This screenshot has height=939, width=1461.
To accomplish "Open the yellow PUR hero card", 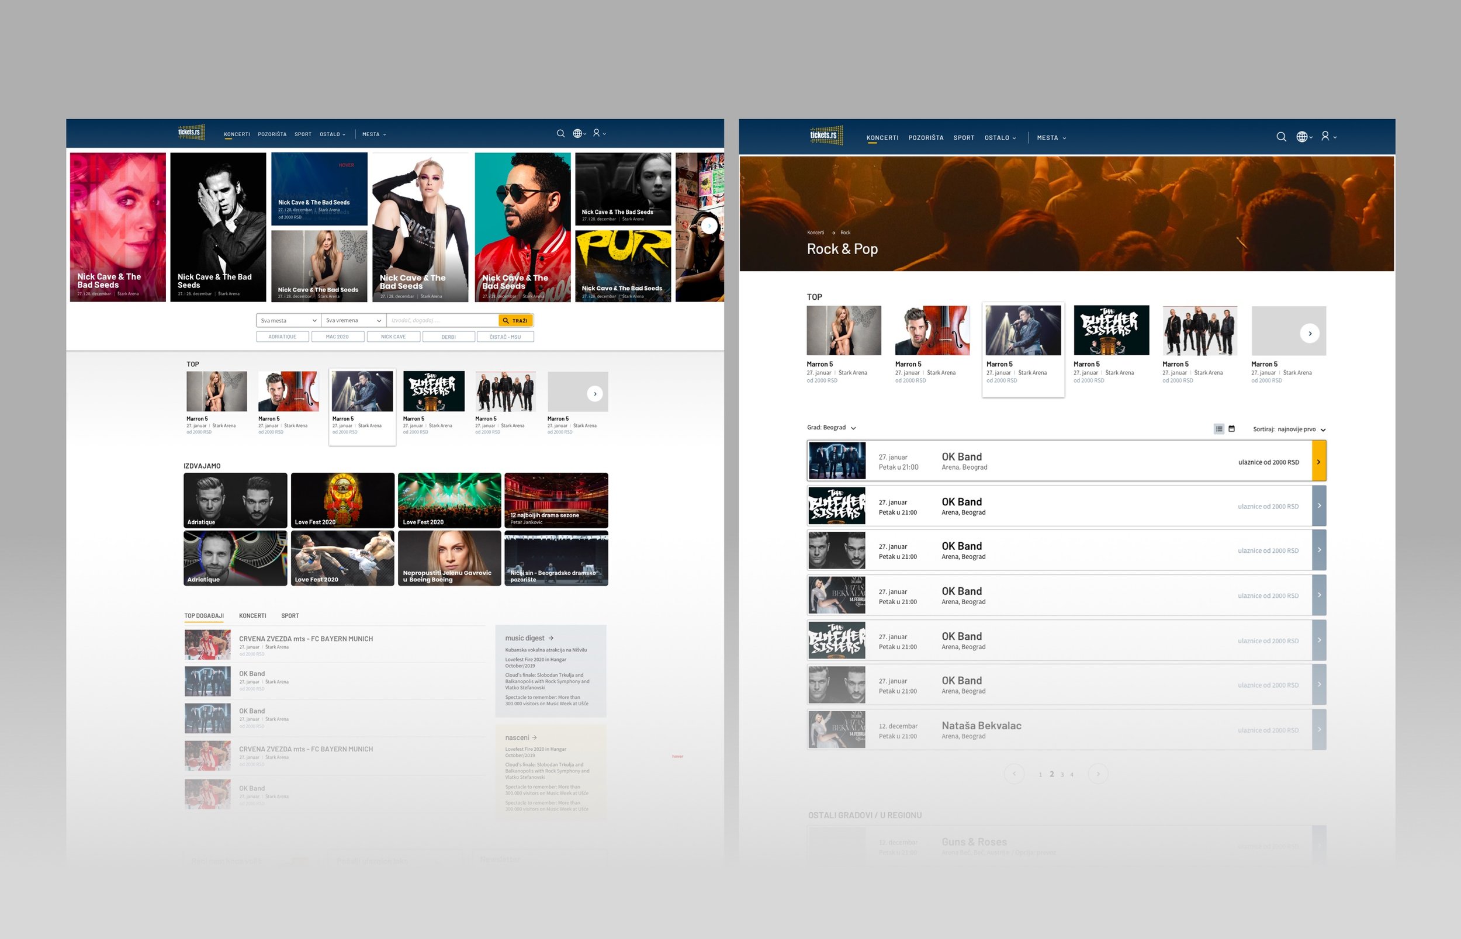I will [622, 266].
